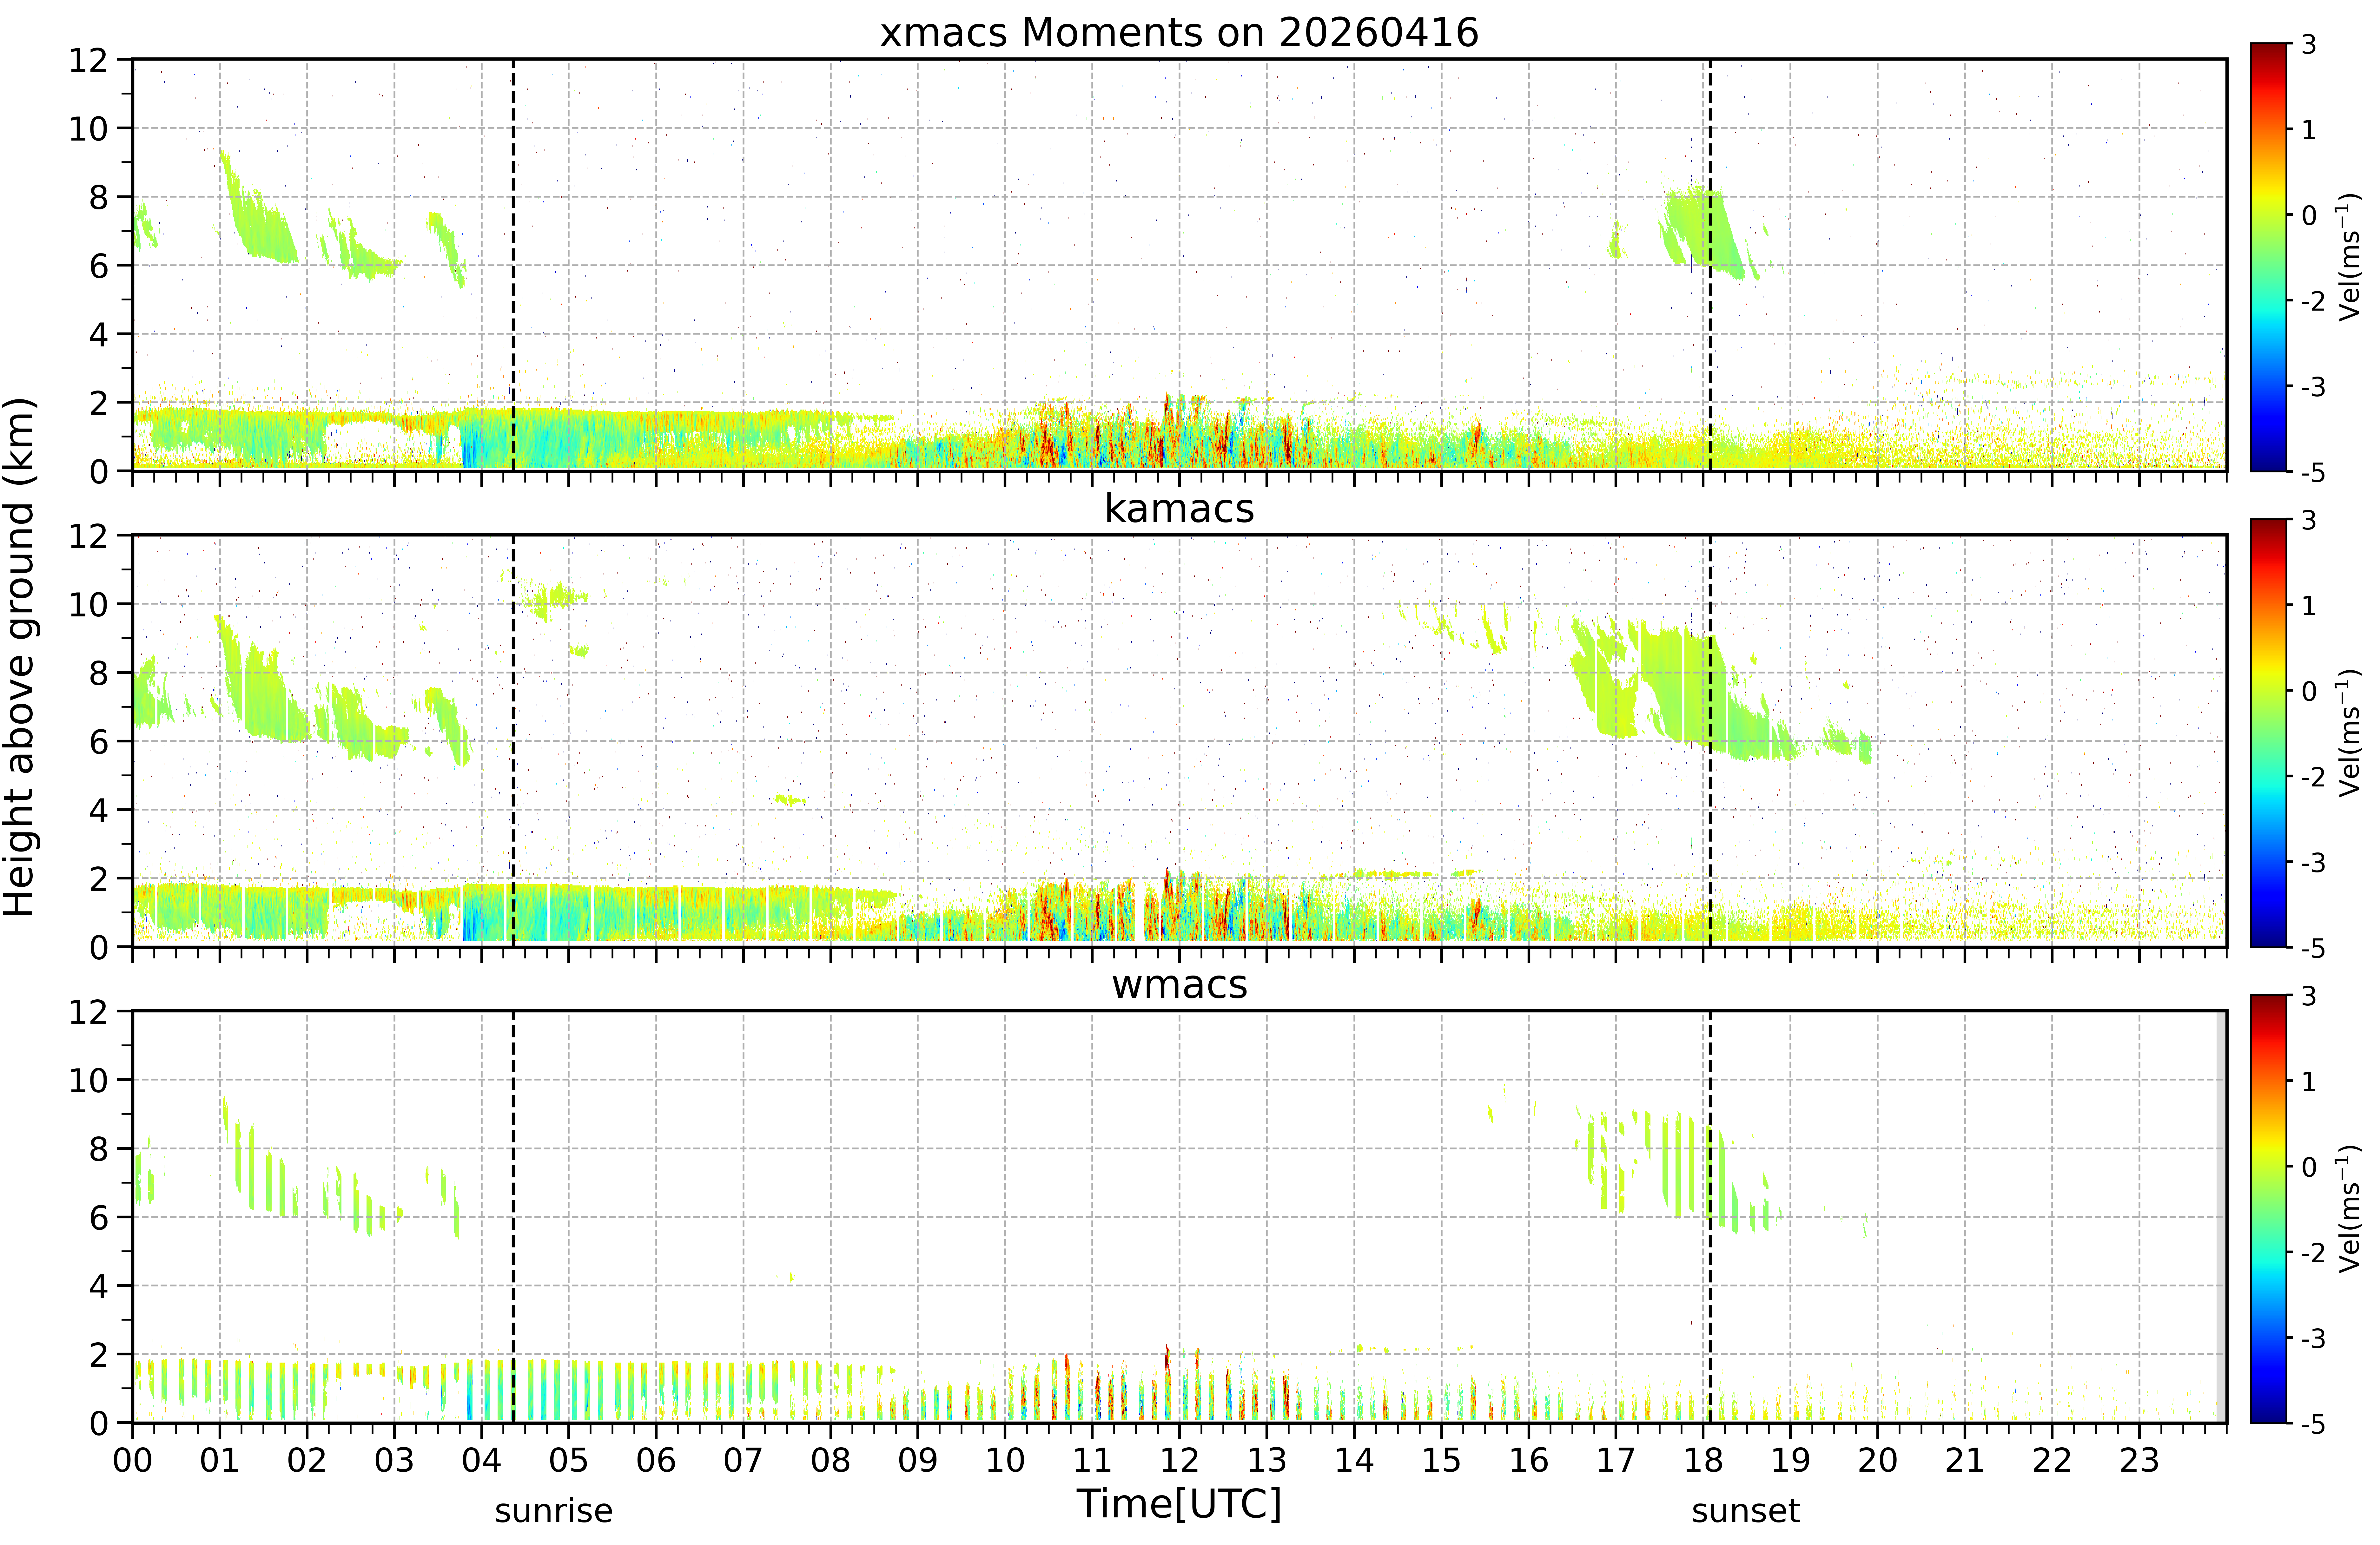This screenshot has width=2380, height=1545.
Task: Click the velocity colorbar of the kamacs panel
Action: 2268,733
